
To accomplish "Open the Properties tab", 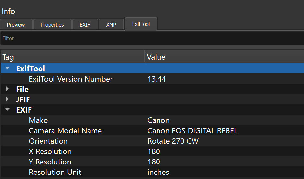I will coord(53,24).
